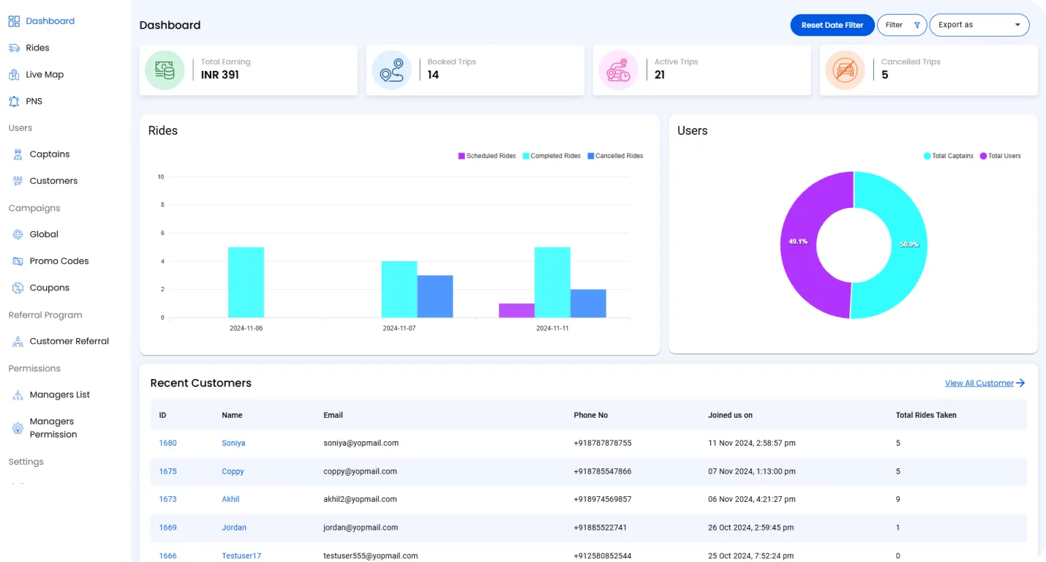Select Captains in the Users section
Image resolution: width=1046 pixels, height=562 pixels.
[x=50, y=154]
